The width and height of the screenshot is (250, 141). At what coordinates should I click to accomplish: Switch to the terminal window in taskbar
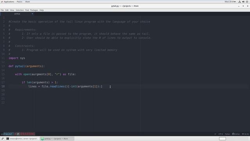(22, 139)
